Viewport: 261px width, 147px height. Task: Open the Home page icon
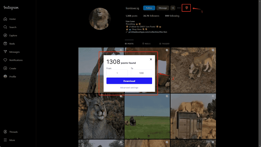click(x=5, y=19)
